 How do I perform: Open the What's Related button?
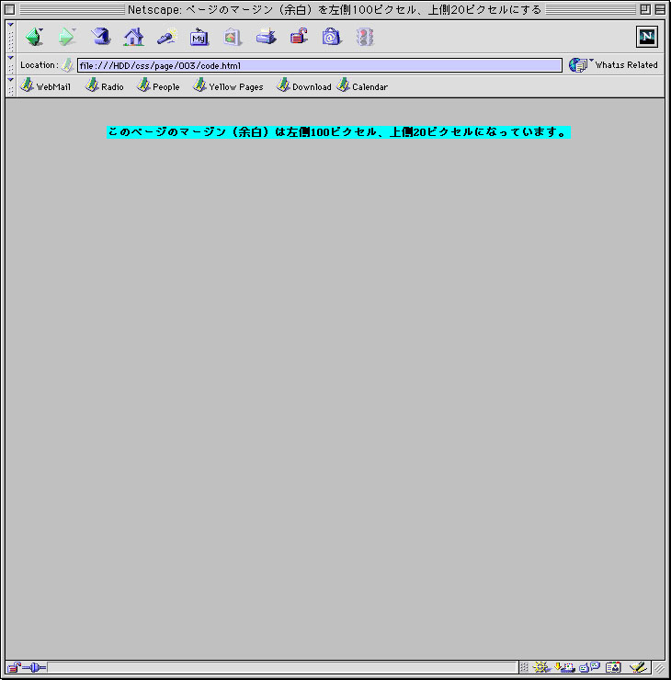coord(613,65)
